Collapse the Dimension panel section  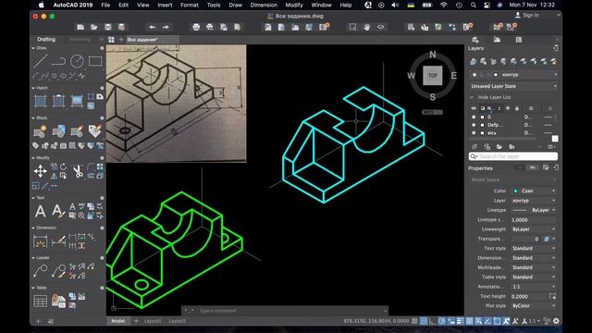coord(33,228)
